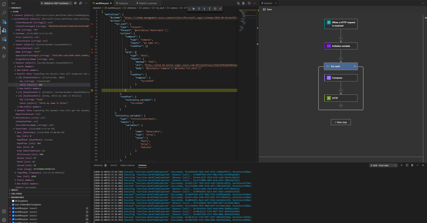Toggle All Exceptions breakpoint checkbox
Screen dimensions: 427x223
pos(13,201)
